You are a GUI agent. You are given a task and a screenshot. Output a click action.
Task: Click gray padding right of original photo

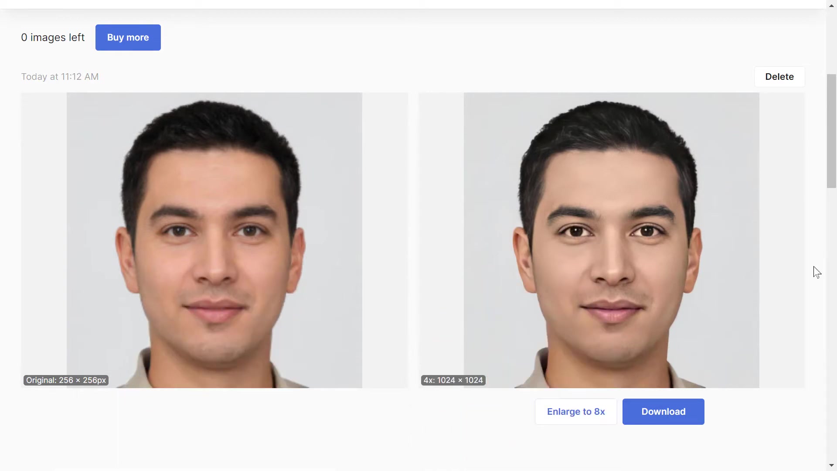[385, 240]
